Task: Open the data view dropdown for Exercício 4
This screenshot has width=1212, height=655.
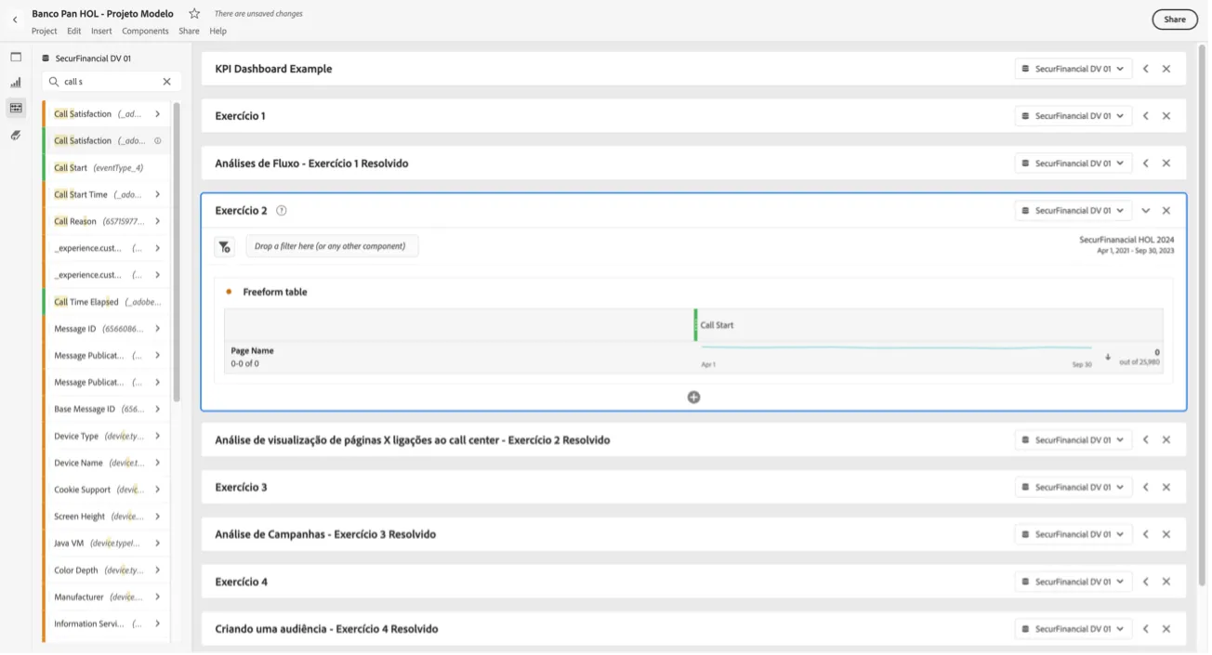Action: pos(1074,583)
